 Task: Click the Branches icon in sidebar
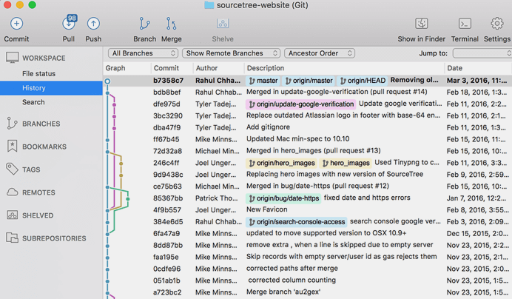[12, 123]
